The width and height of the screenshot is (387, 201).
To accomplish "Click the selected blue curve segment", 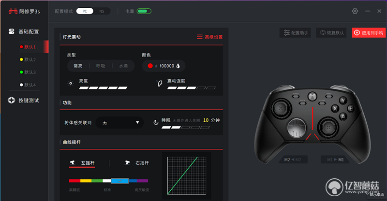I will coord(119,181).
